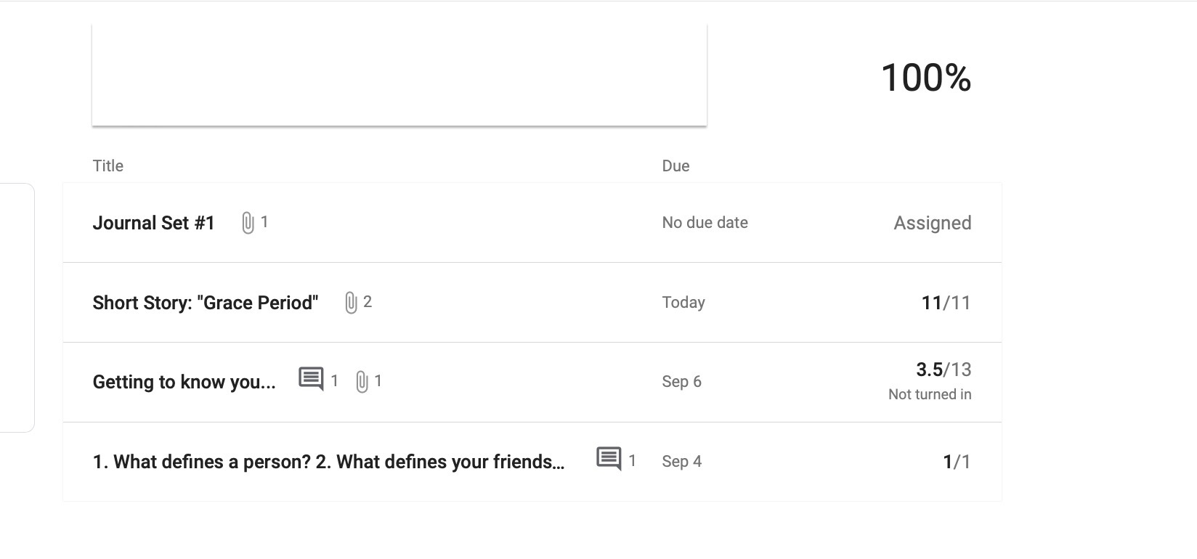Click the Assigned status for Journal Set #1
The height and width of the screenshot is (559, 1197).
(932, 223)
